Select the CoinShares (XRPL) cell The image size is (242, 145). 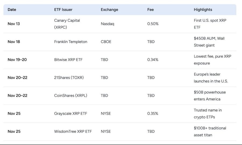70,96
